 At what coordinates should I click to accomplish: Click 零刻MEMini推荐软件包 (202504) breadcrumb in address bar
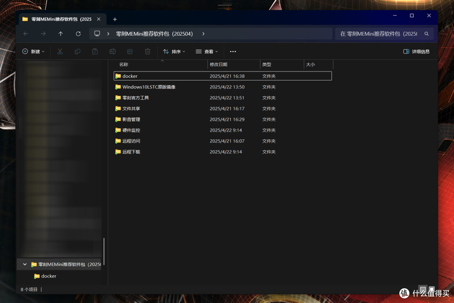(x=154, y=34)
